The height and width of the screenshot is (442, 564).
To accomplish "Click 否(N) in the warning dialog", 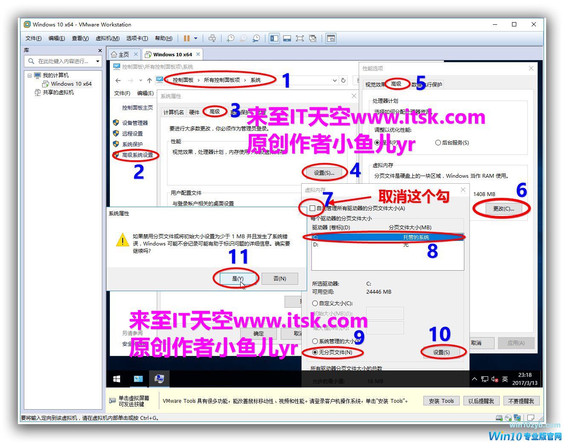I will [279, 278].
